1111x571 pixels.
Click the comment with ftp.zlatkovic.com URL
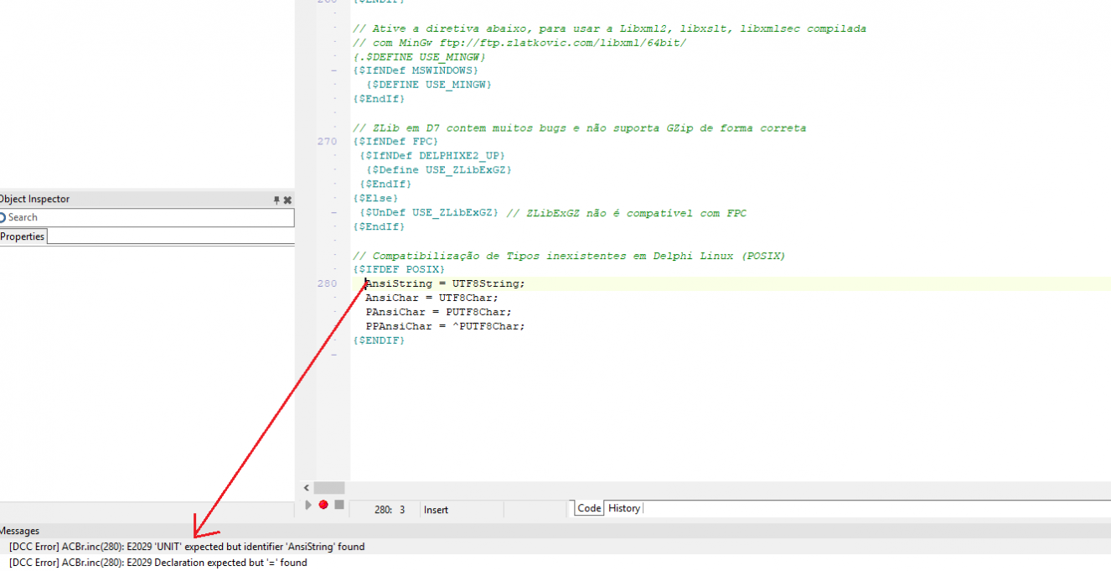click(519, 42)
